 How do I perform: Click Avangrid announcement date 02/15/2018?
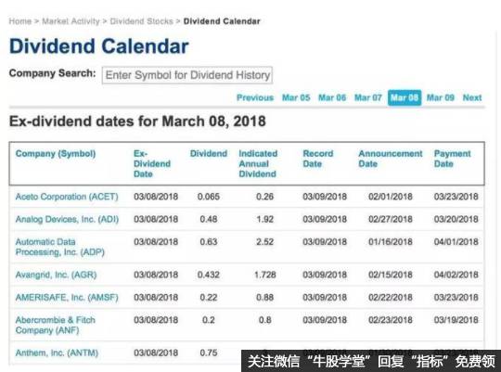[x=391, y=275]
